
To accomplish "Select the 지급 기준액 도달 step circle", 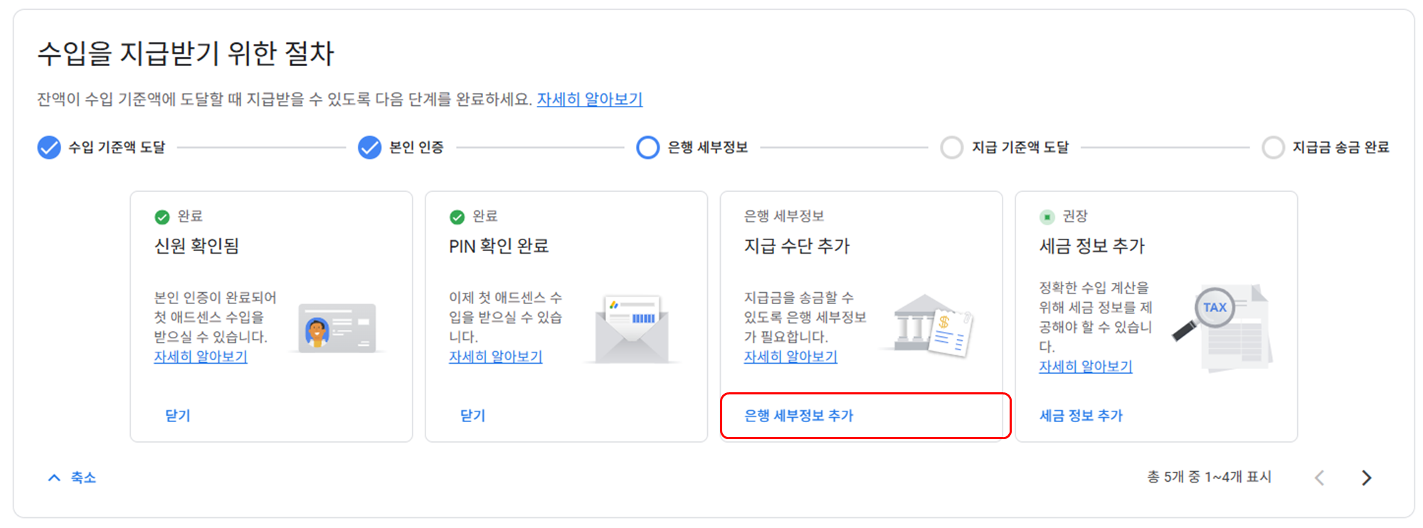I will pyautogui.click(x=952, y=148).
